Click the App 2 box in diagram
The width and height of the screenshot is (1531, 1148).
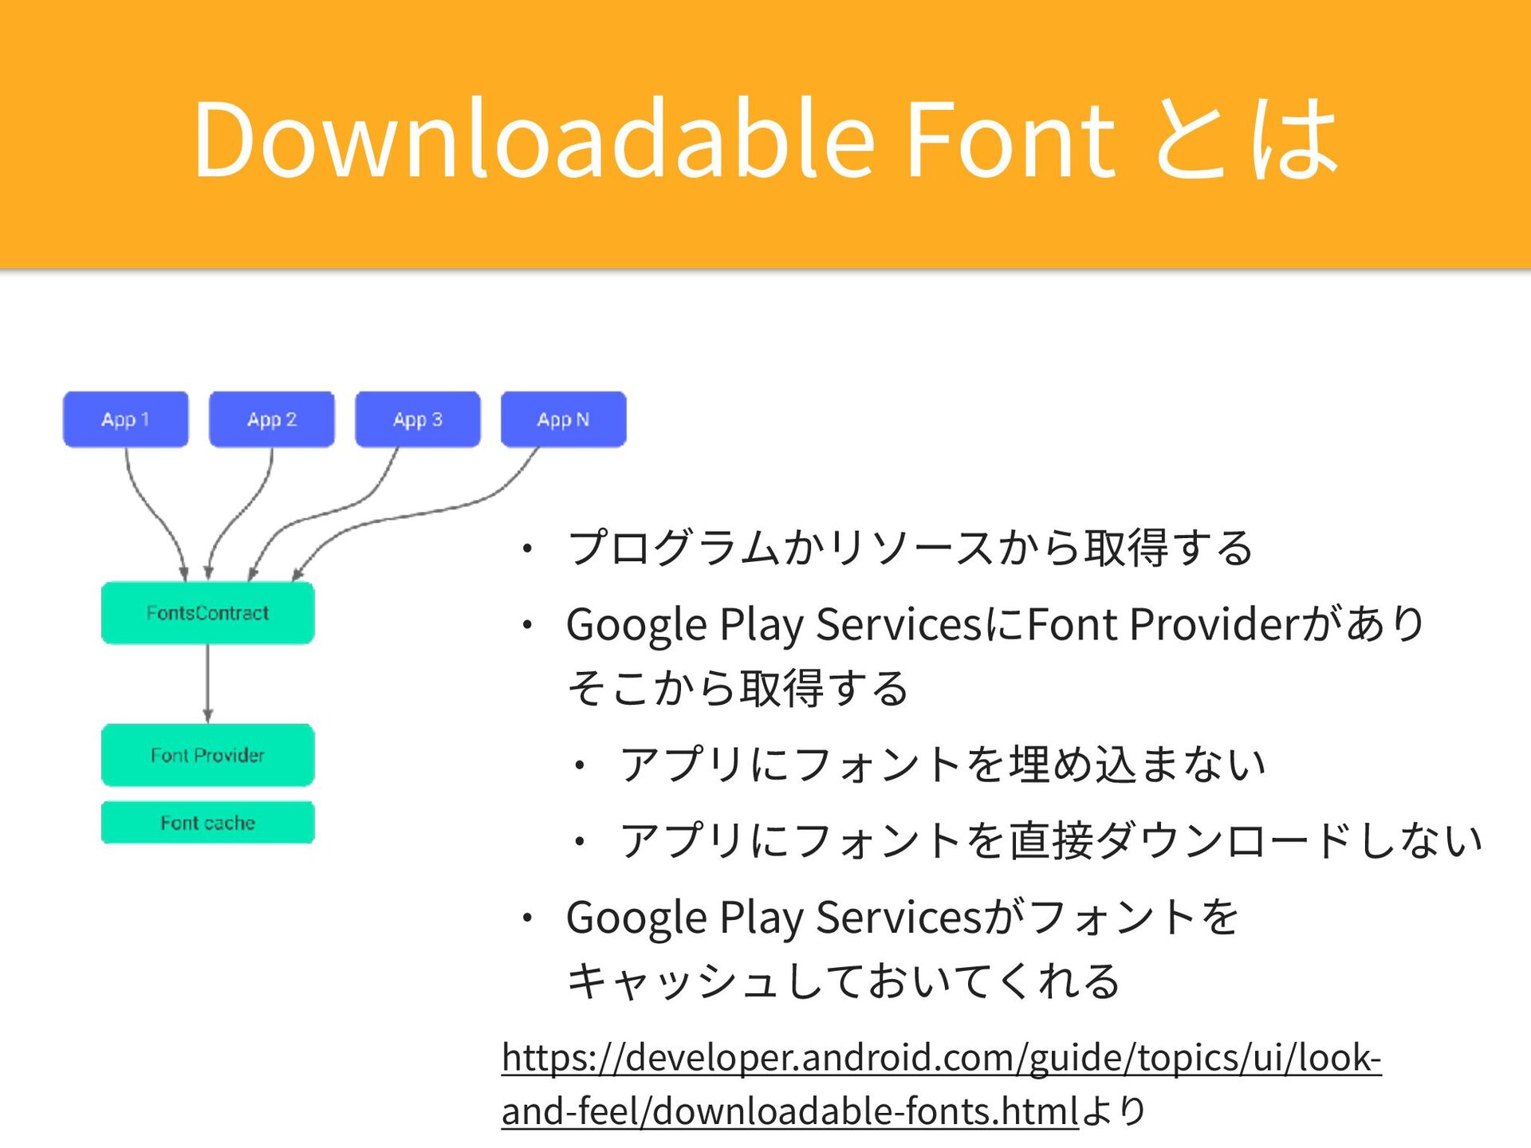coord(272,419)
